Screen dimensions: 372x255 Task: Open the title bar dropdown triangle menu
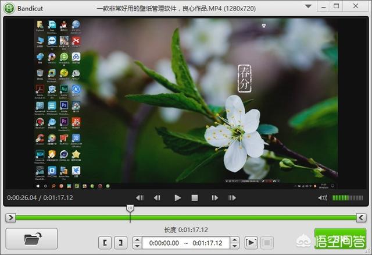pos(308,6)
